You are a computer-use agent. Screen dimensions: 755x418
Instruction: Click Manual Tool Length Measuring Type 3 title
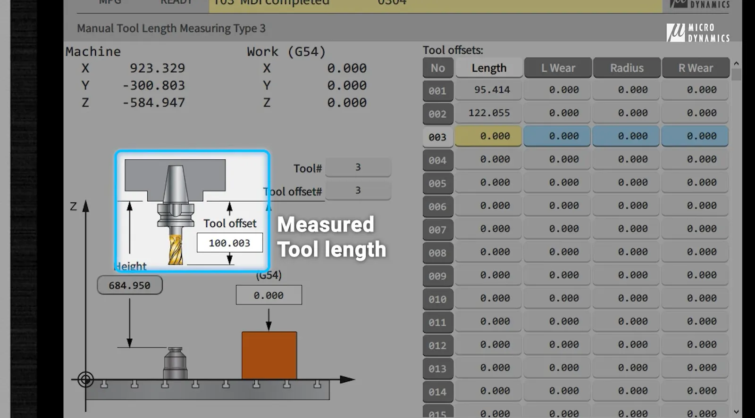coord(171,28)
